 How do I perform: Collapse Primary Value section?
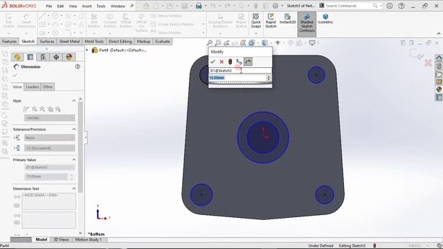(74, 160)
